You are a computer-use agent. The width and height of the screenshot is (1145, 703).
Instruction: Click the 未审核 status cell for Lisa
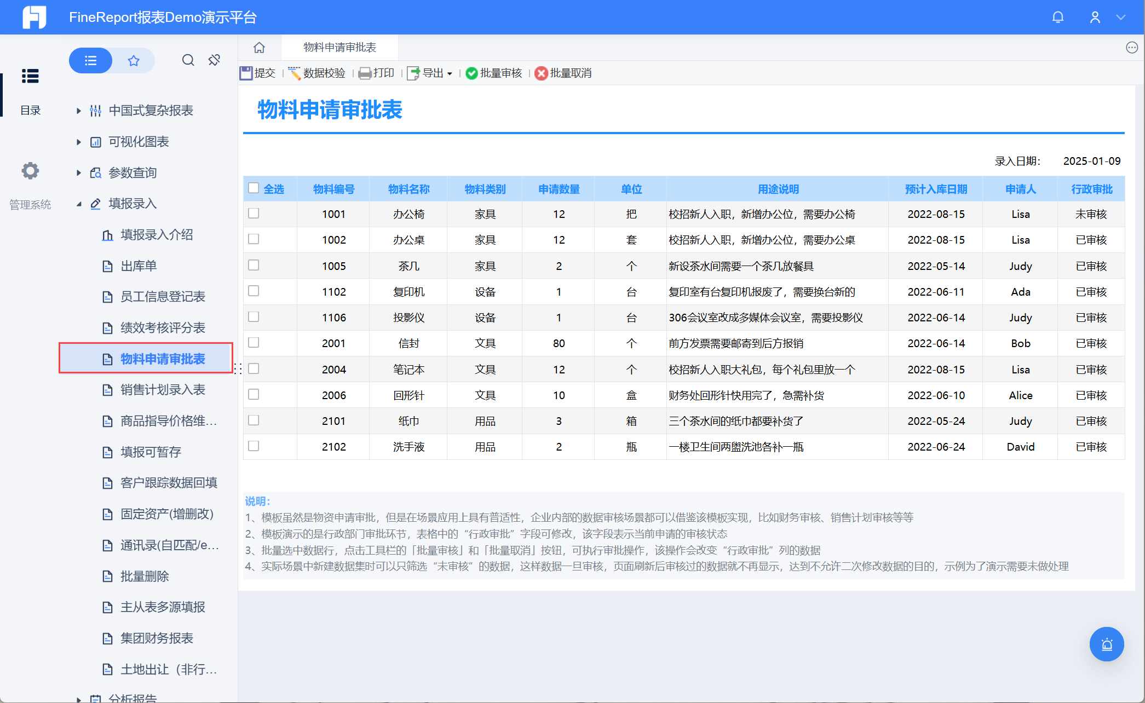click(x=1091, y=214)
